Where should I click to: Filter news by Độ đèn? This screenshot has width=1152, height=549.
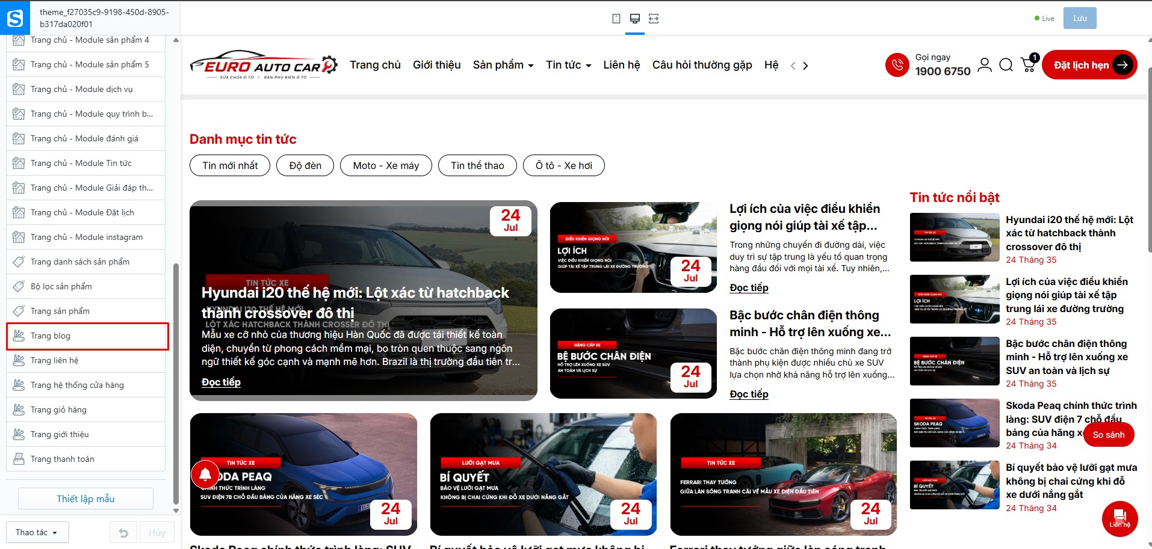pyautogui.click(x=305, y=165)
